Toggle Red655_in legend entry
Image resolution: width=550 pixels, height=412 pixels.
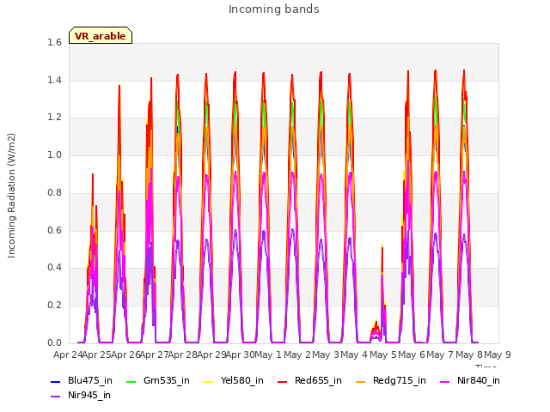click(x=309, y=381)
